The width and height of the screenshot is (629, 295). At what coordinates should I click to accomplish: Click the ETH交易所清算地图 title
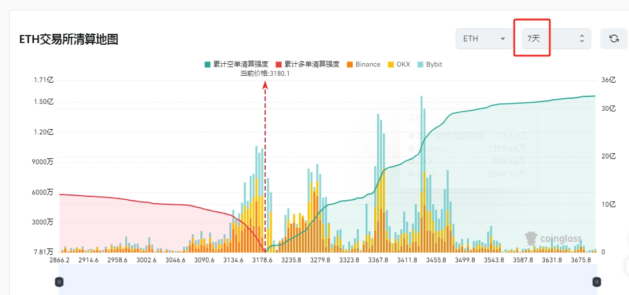[69, 39]
